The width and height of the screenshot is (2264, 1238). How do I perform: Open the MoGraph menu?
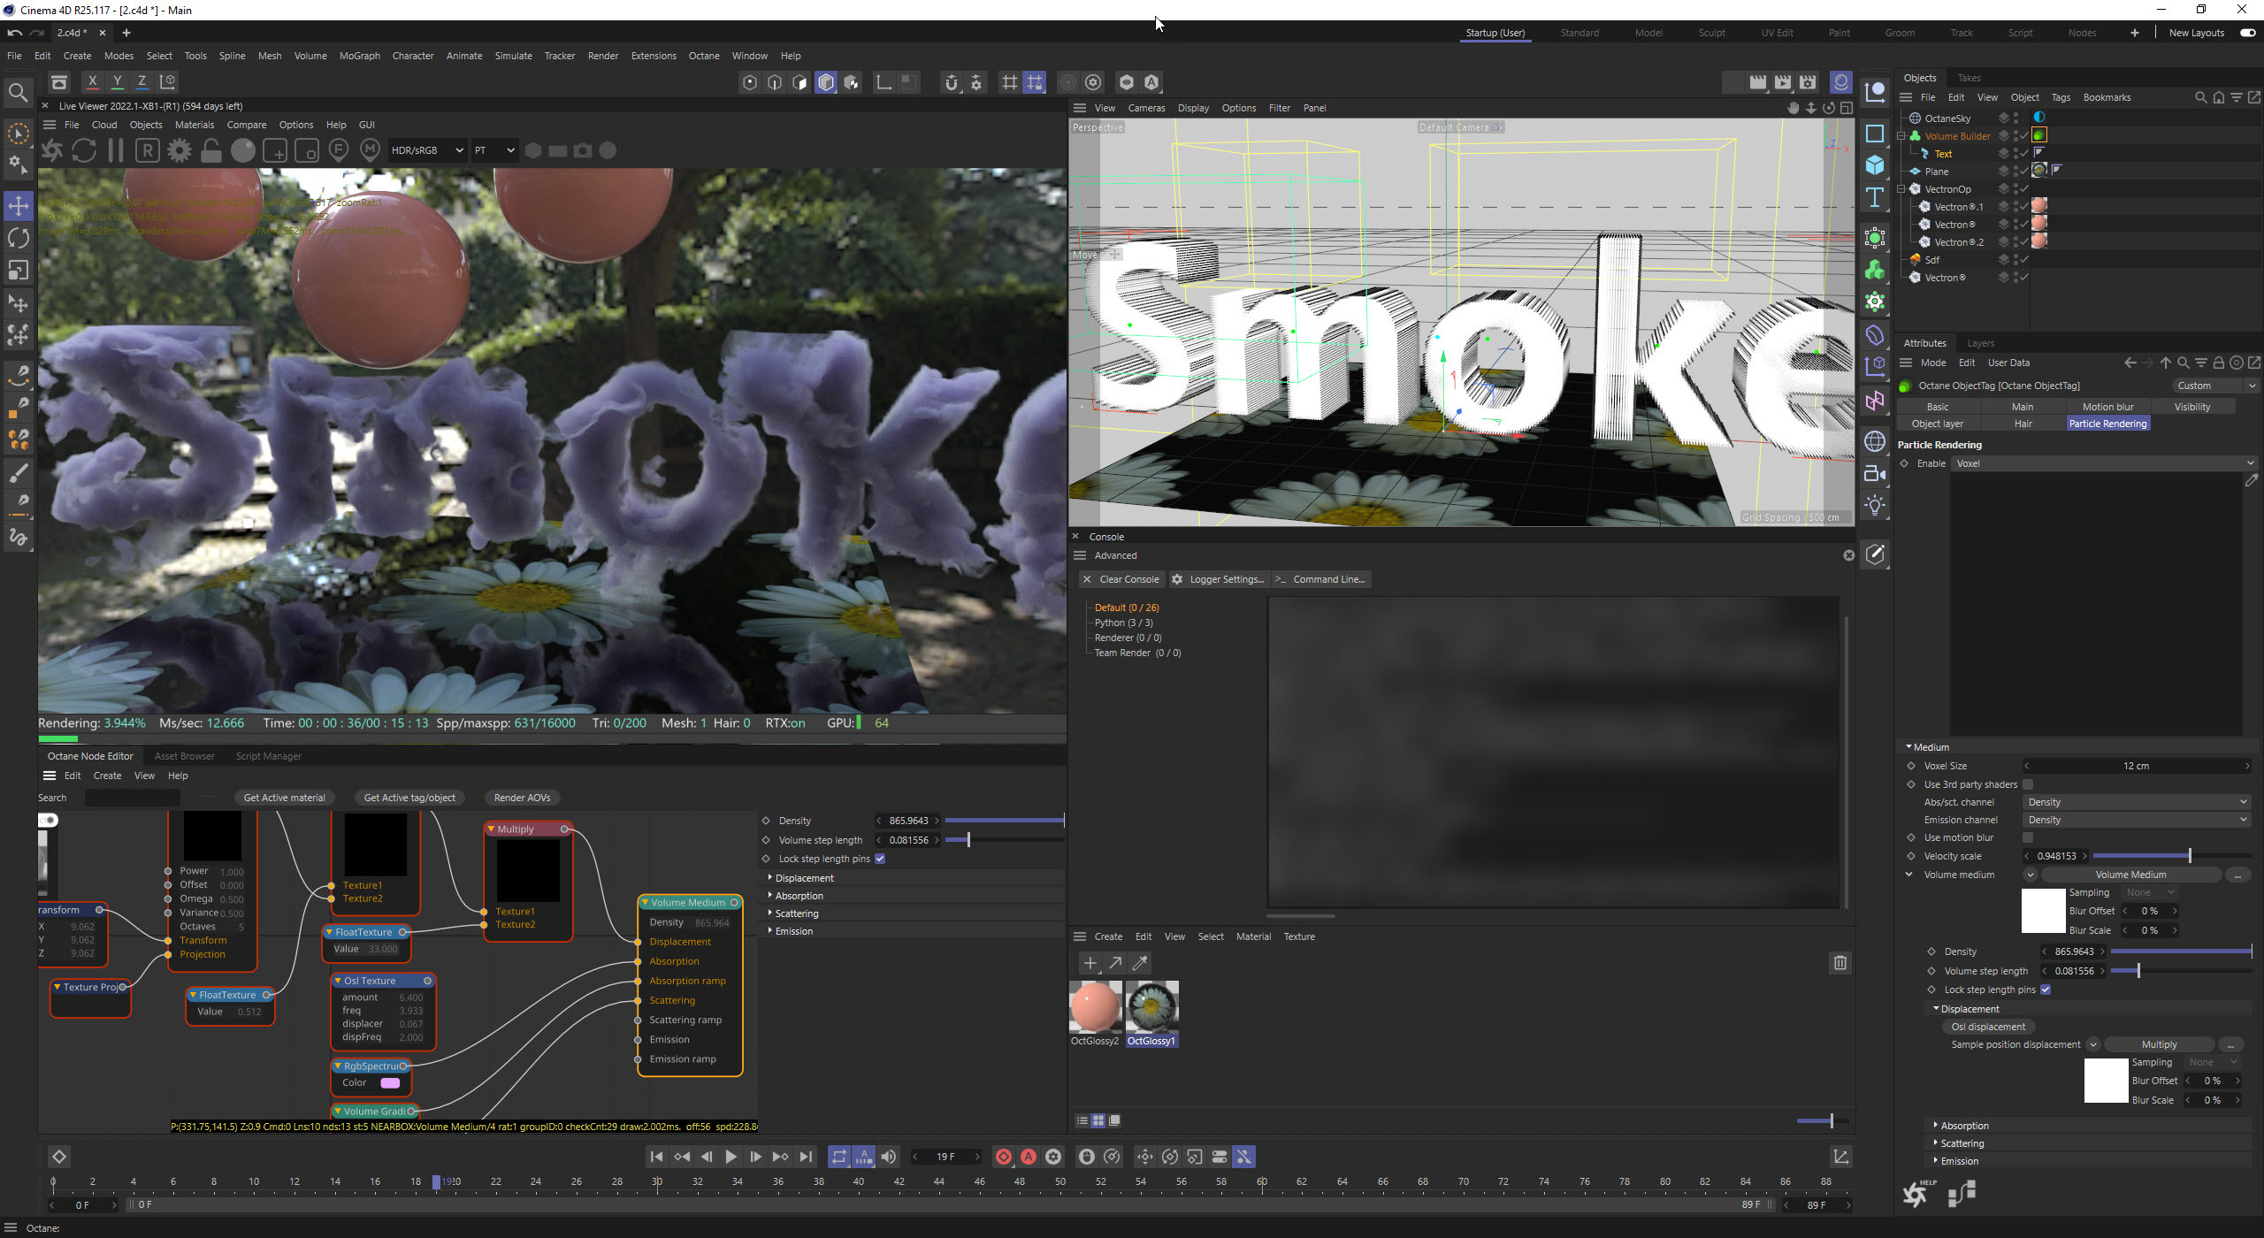pyautogui.click(x=359, y=56)
